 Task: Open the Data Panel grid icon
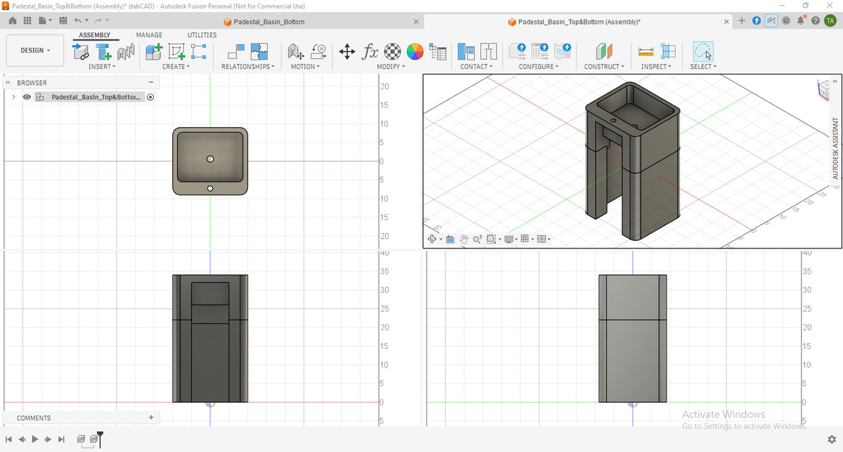pyautogui.click(x=29, y=21)
